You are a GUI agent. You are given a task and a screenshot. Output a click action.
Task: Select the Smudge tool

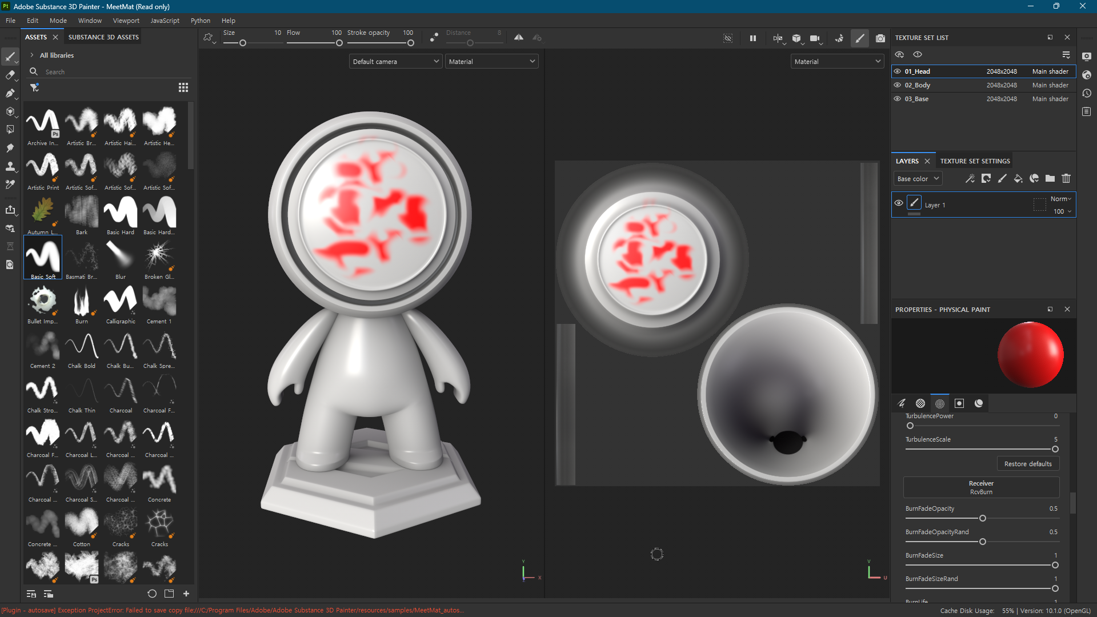(x=10, y=148)
